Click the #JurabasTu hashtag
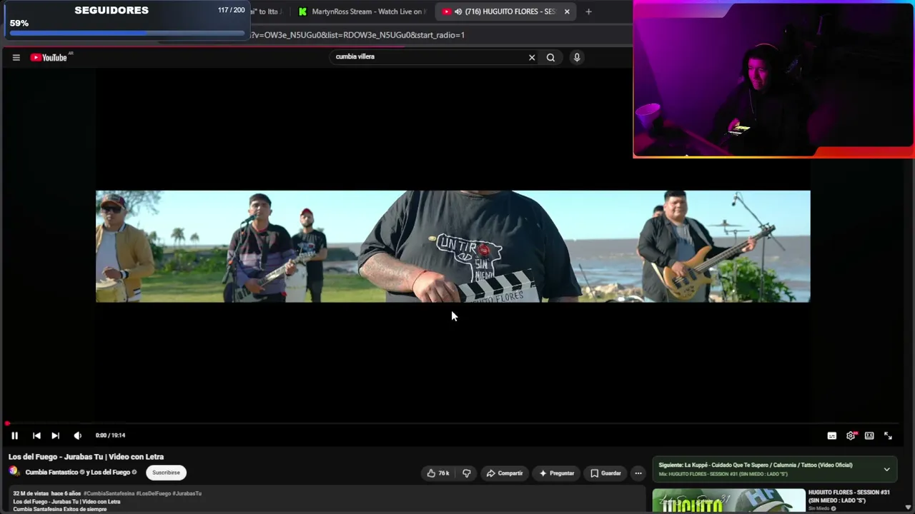The image size is (915, 514). tap(187, 493)
